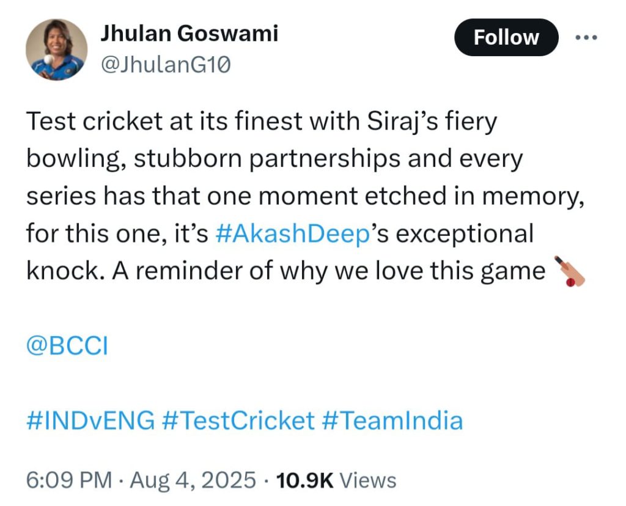This screenshot has width=626, height=506.
Task: Click the 6:09 PM timestamp
Action: point(68,480)
